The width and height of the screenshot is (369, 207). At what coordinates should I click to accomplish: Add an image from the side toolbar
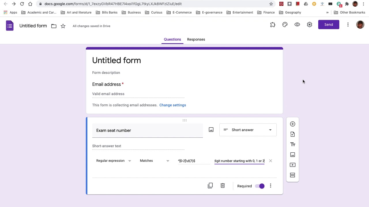click(293, 155)
